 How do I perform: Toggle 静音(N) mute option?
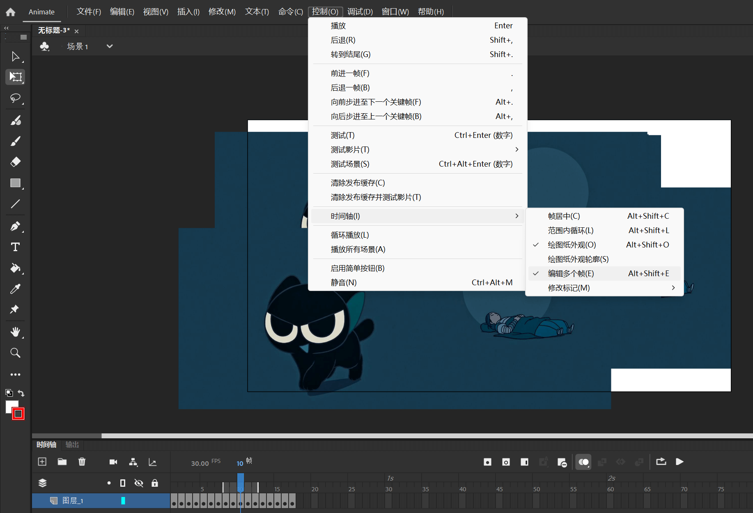tap(417, 283)
